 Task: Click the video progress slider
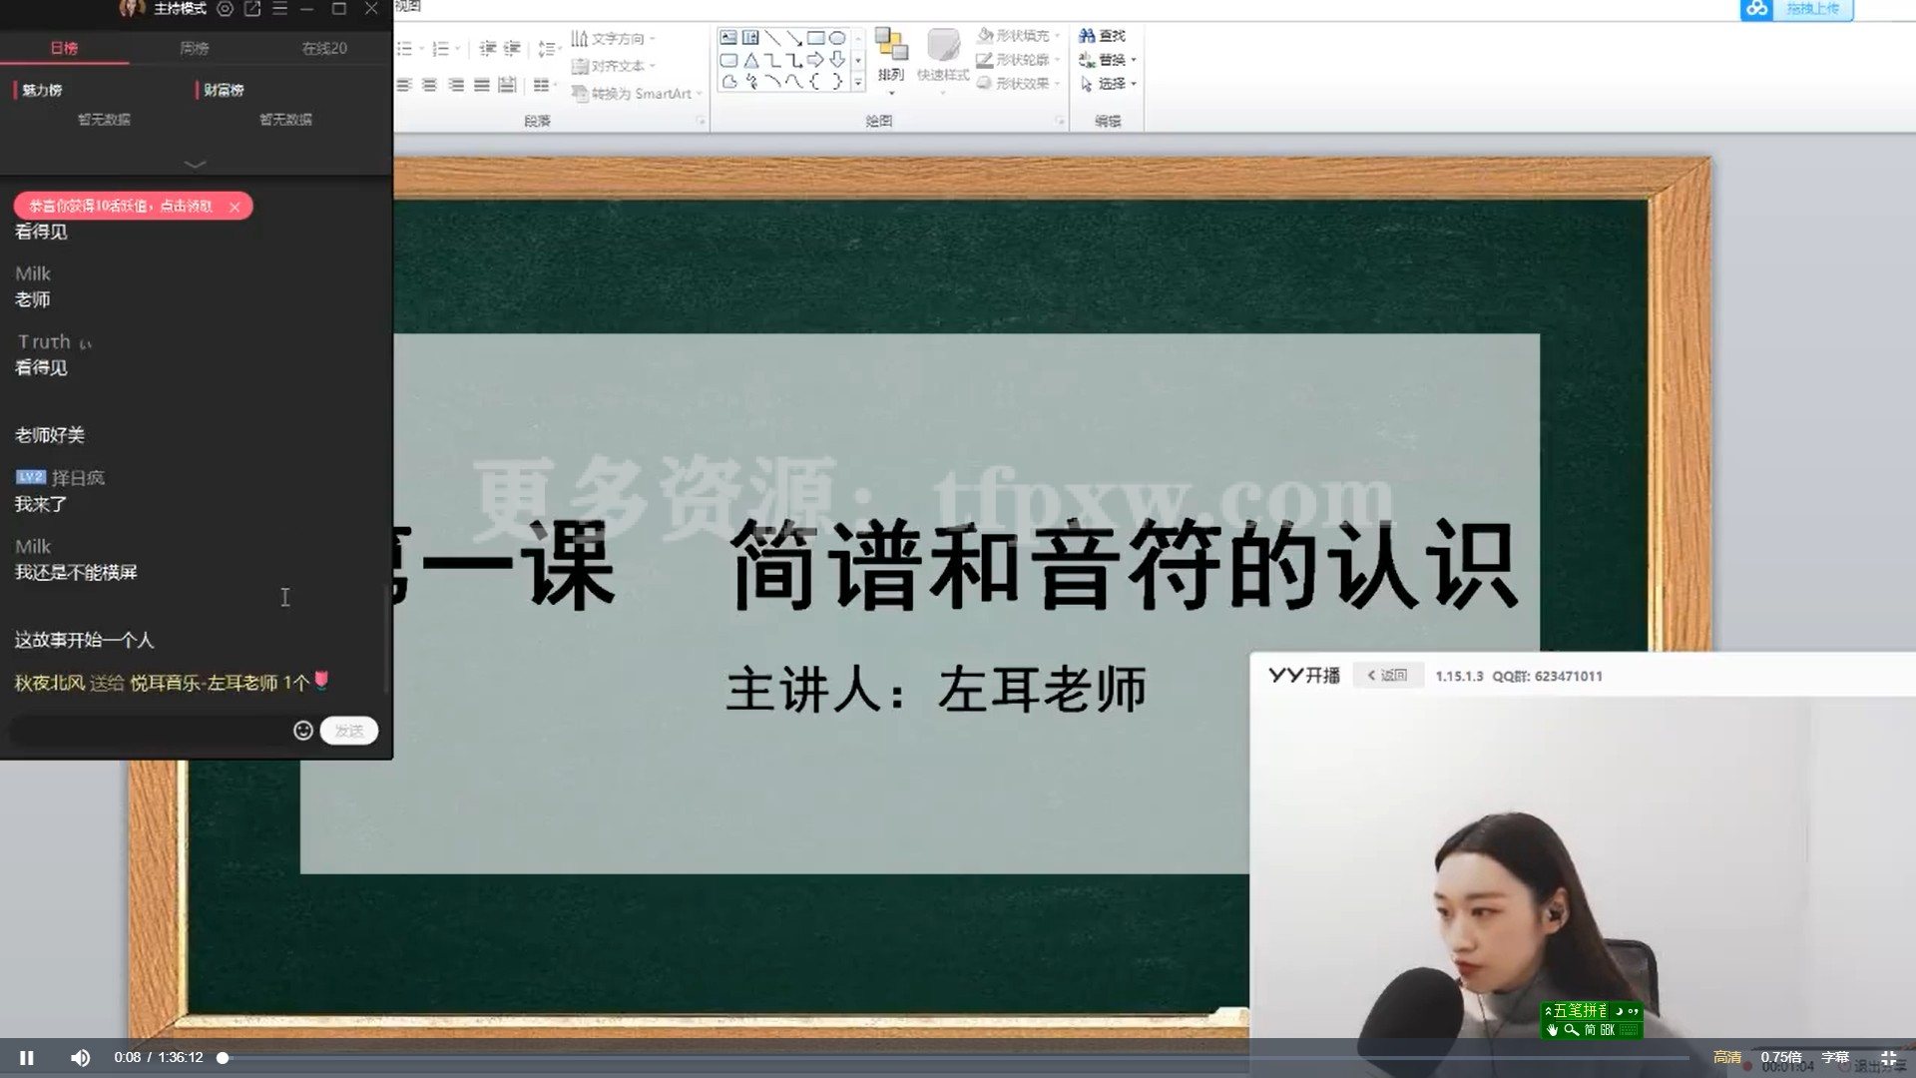point(222,1057)
